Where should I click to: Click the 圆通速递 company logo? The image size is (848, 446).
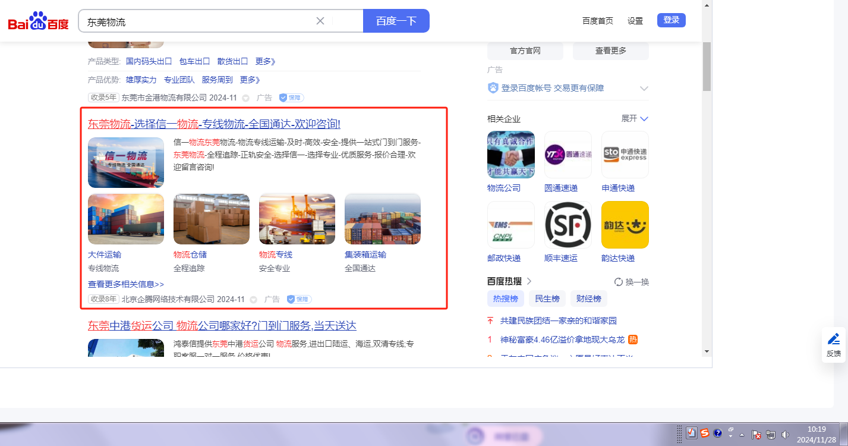tap(568, 155)
